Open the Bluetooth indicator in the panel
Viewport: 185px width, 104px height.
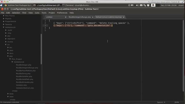click(x=129, y=5)
